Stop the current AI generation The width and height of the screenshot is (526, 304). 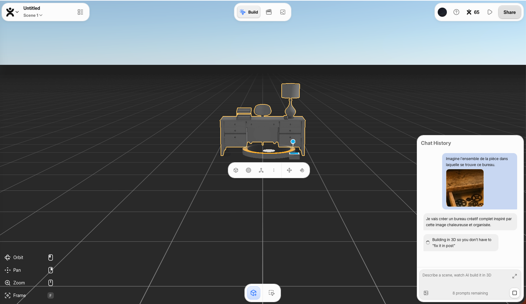click(x=514, y=293)
